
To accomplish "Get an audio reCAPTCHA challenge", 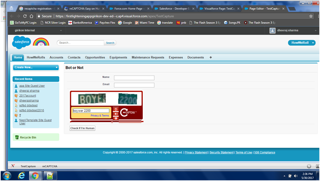I will [x=116, y=114].
